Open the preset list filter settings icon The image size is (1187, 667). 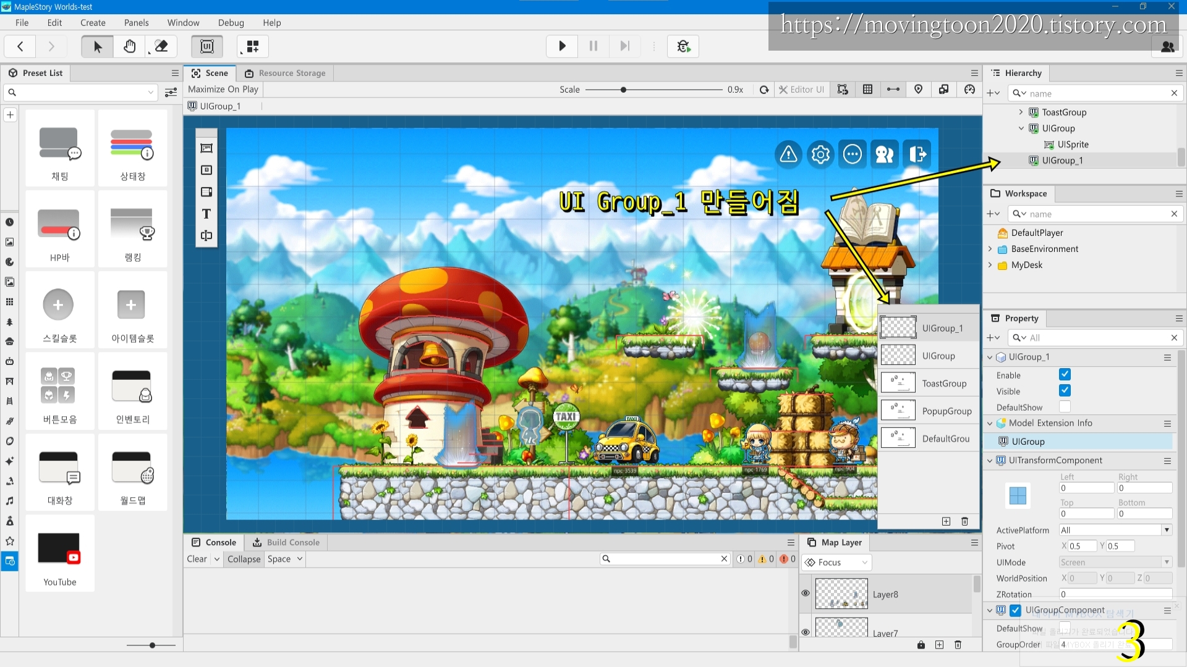171,93
